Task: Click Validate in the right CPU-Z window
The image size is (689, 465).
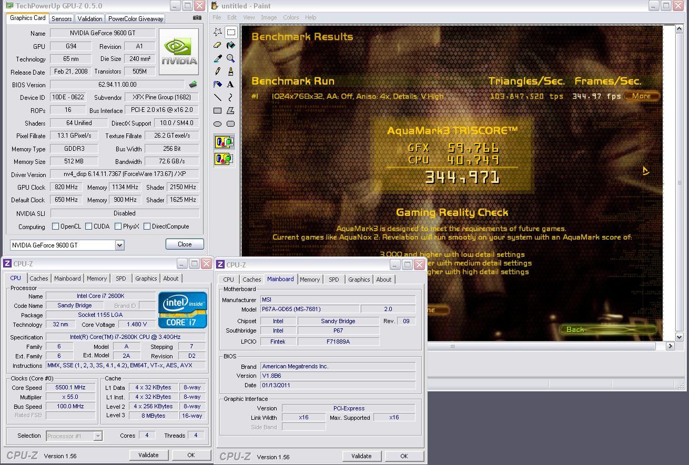Action: click(x=361, y=456)
